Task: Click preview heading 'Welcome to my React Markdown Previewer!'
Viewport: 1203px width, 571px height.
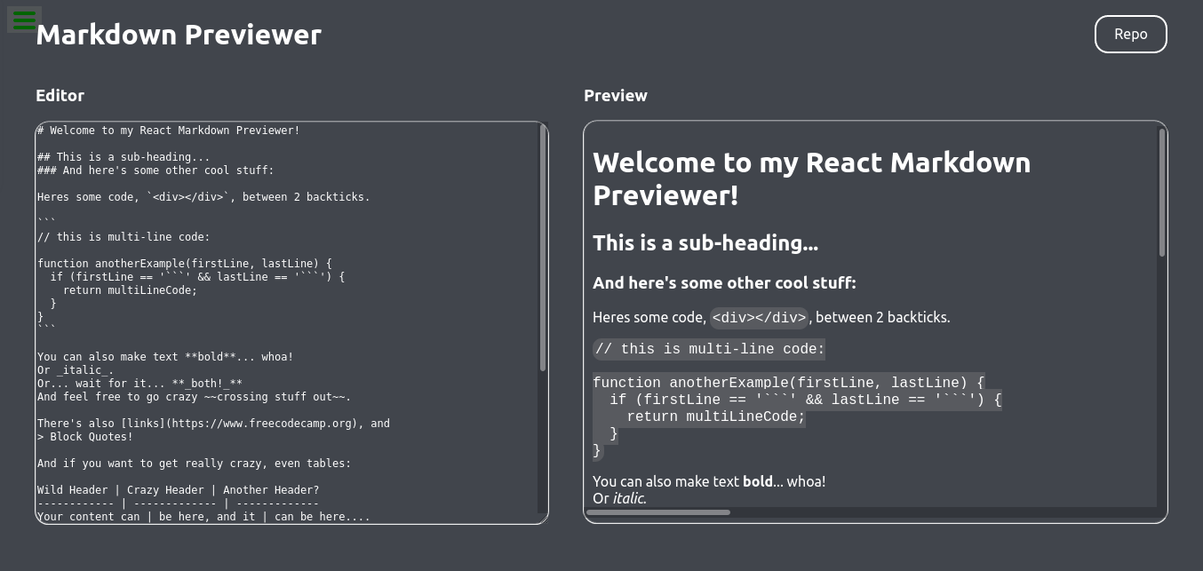Action: click(812, 178)
